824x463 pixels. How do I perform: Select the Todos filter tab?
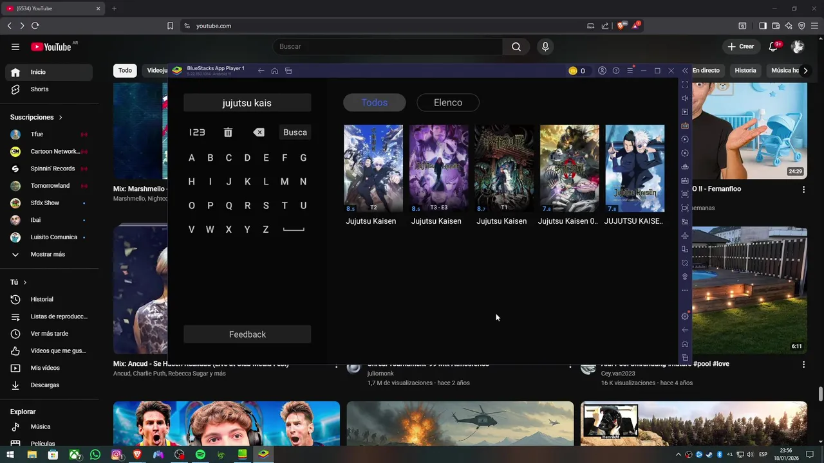coord(375,102)
